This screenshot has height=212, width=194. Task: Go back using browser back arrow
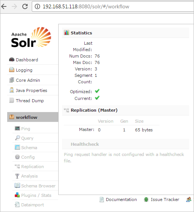(x=4, y=6)
